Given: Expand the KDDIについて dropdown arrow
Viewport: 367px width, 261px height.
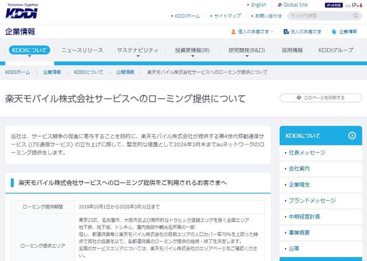Looking at the screenshot, I should (x=29, y=56).
